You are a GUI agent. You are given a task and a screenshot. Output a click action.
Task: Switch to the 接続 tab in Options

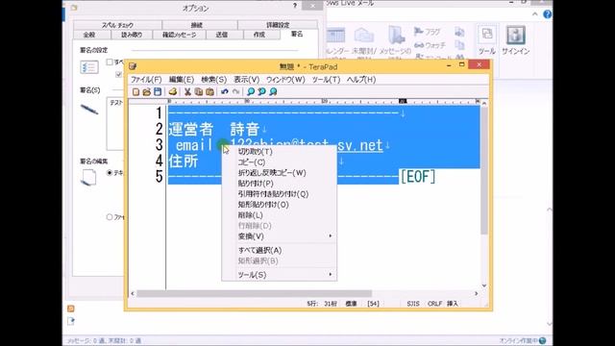[x=200, y=25]
